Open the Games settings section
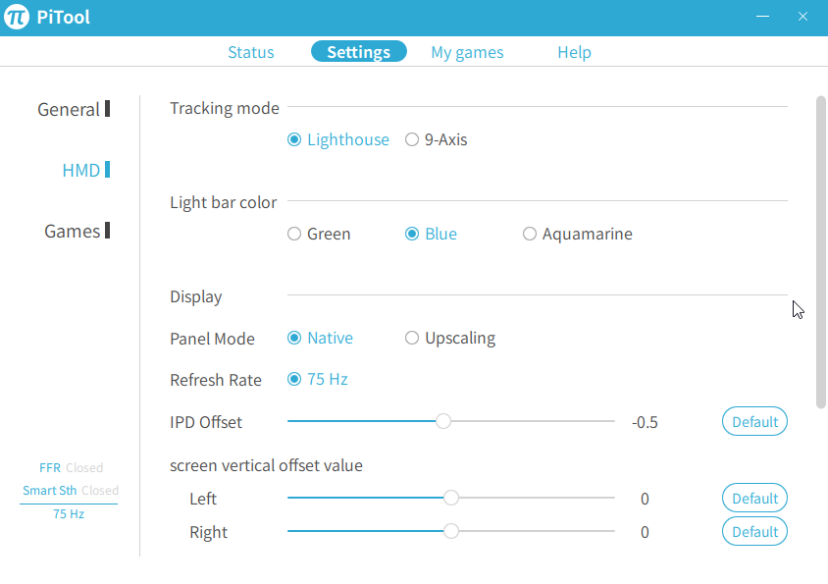This screenshot has width=828, height=584. (73, 231)
